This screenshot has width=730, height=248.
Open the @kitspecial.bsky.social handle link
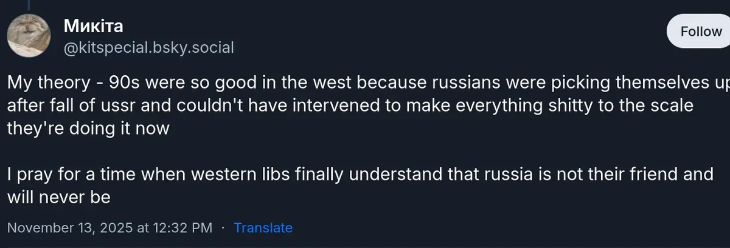(148, 48)
